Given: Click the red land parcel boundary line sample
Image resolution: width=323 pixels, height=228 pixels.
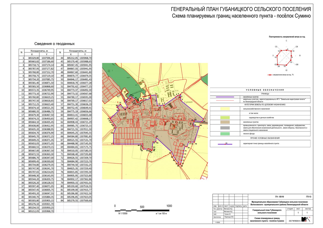Looking at the screenshot, I should pos(225,100).
